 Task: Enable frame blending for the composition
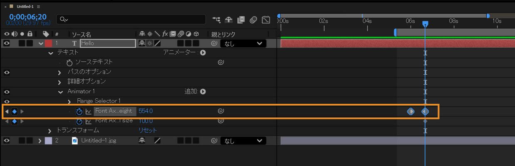241,20
